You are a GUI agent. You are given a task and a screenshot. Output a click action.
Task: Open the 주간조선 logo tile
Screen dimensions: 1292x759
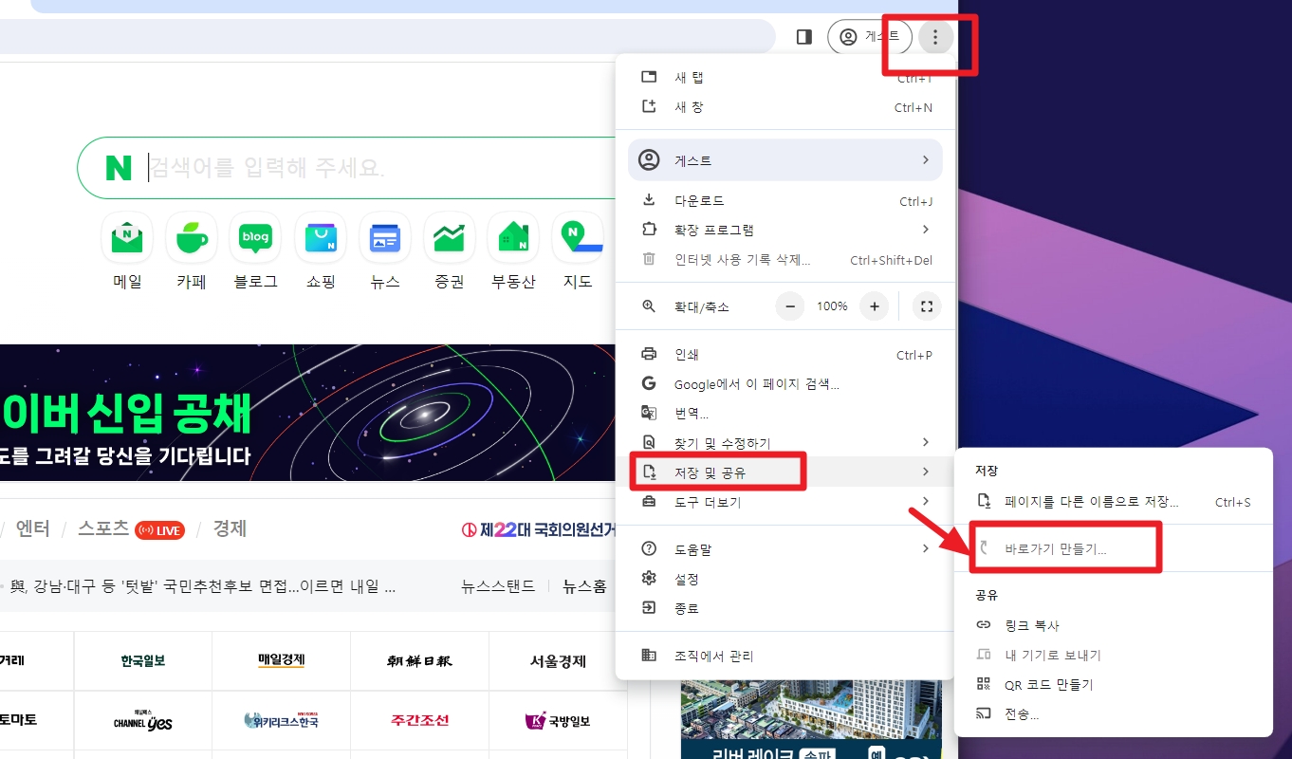(x=419, y=720)
